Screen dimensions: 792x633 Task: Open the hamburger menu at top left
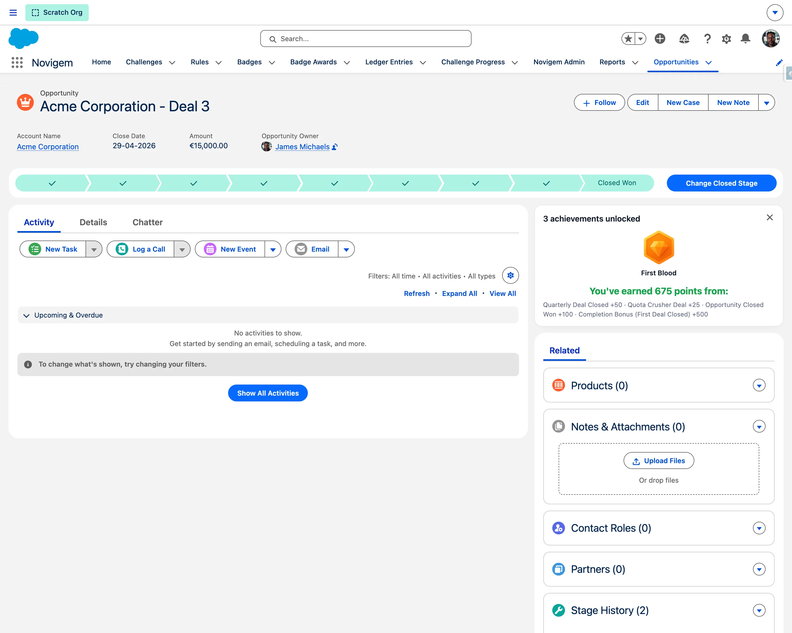(x=13, y=12)
